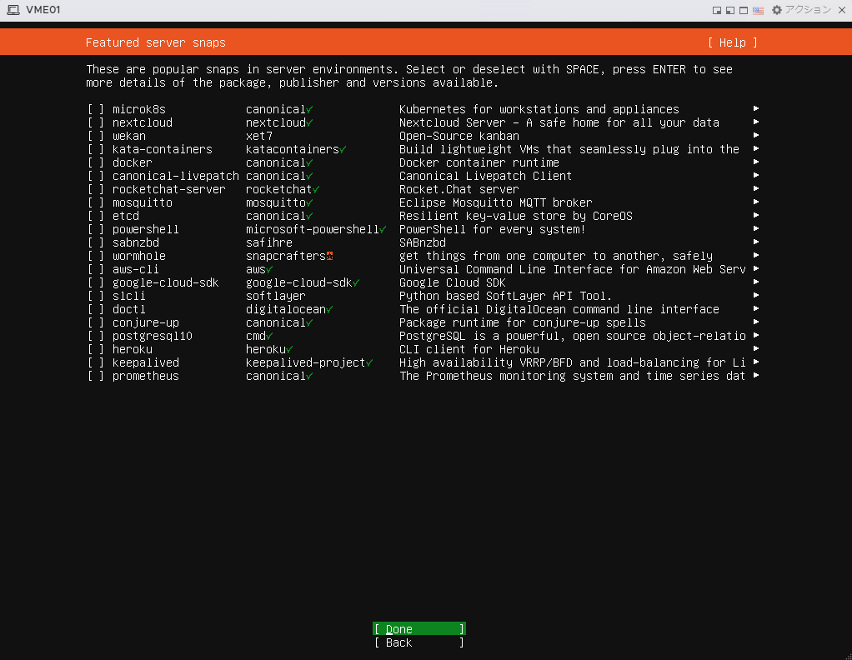Expand details arrow for wekan row

click(x=756, y=135)
